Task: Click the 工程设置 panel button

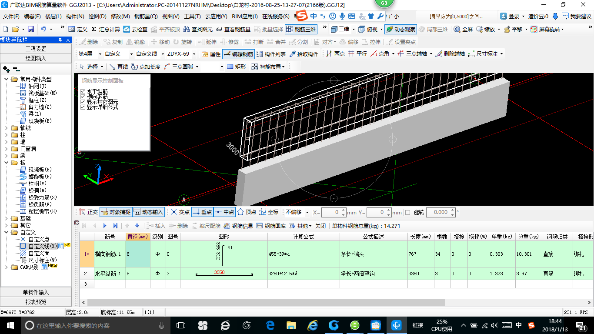Action: pyautogui.click(x=36, y=49)
